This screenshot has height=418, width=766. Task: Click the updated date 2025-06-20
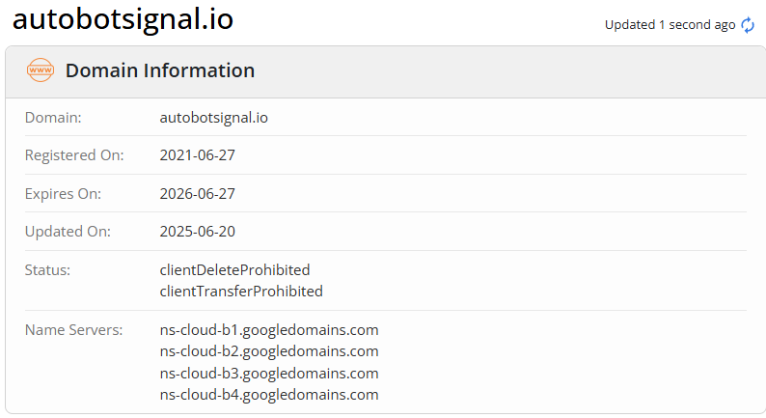click(x=197, y=232)
